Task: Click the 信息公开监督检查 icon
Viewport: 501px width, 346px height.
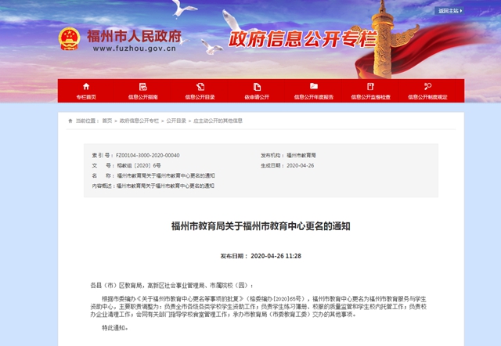Action: [371, 86]
